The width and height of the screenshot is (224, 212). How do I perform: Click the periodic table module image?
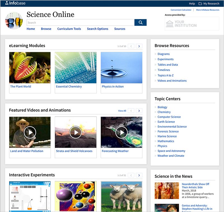(x=76, y=67)
